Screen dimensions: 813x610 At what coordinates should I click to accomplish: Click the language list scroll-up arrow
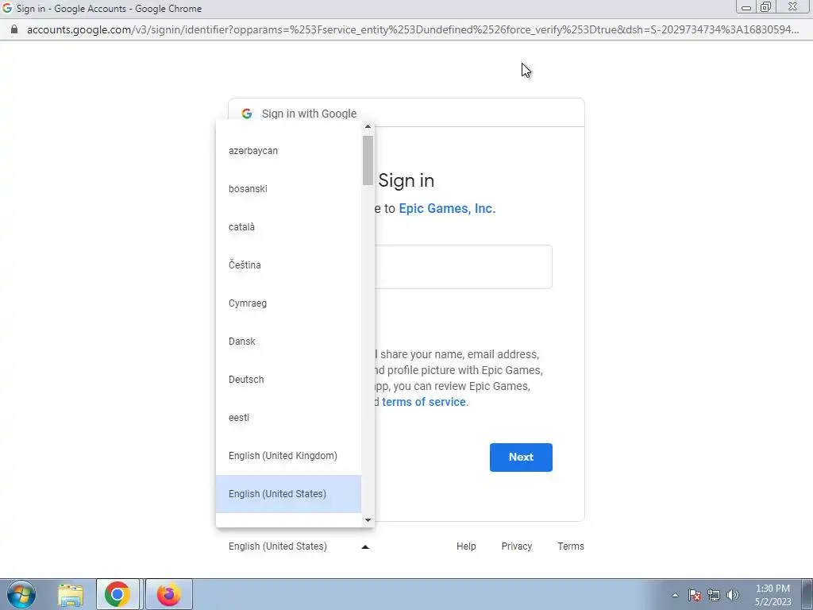(368, 126)
